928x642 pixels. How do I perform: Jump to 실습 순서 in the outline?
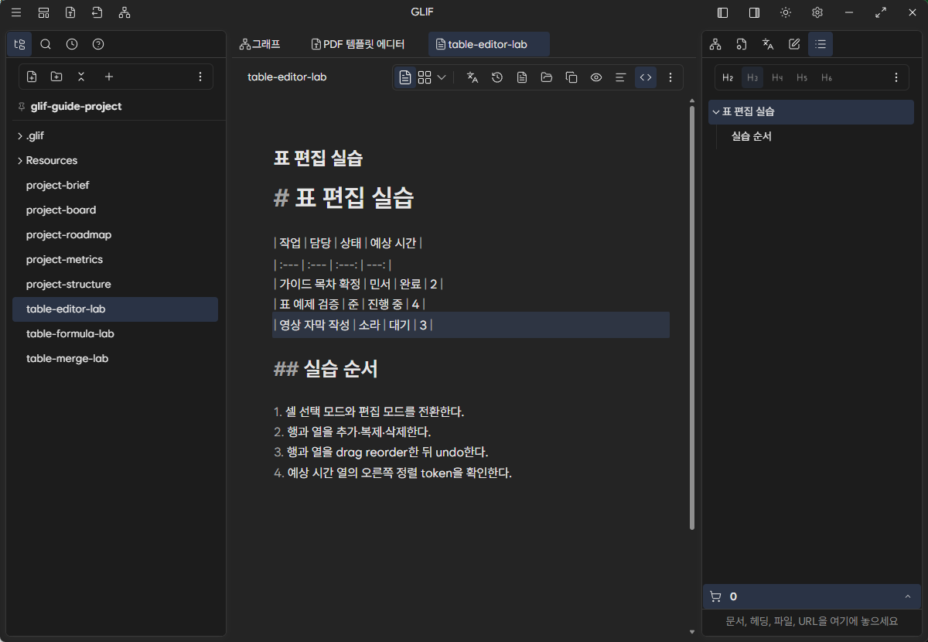coord(752,136)
